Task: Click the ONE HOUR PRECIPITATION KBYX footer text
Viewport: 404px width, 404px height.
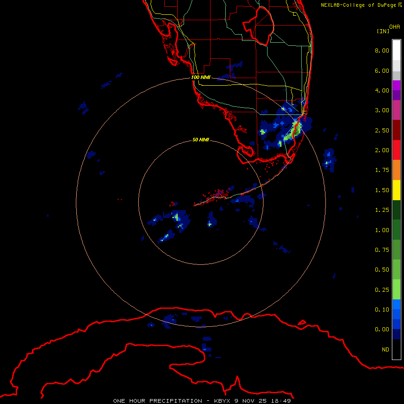Action: tap(202, 401)
